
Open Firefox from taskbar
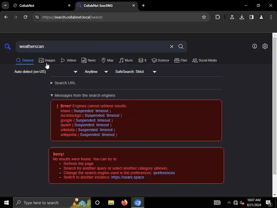[124, 203]
